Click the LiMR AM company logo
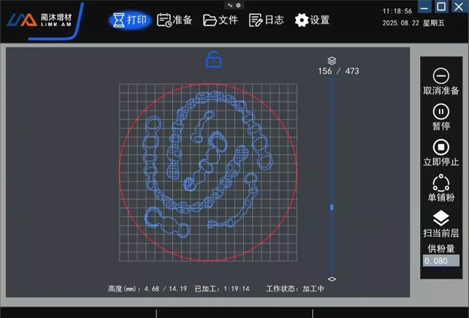Viewport: 469px width, 318px height. click(40, 20)
